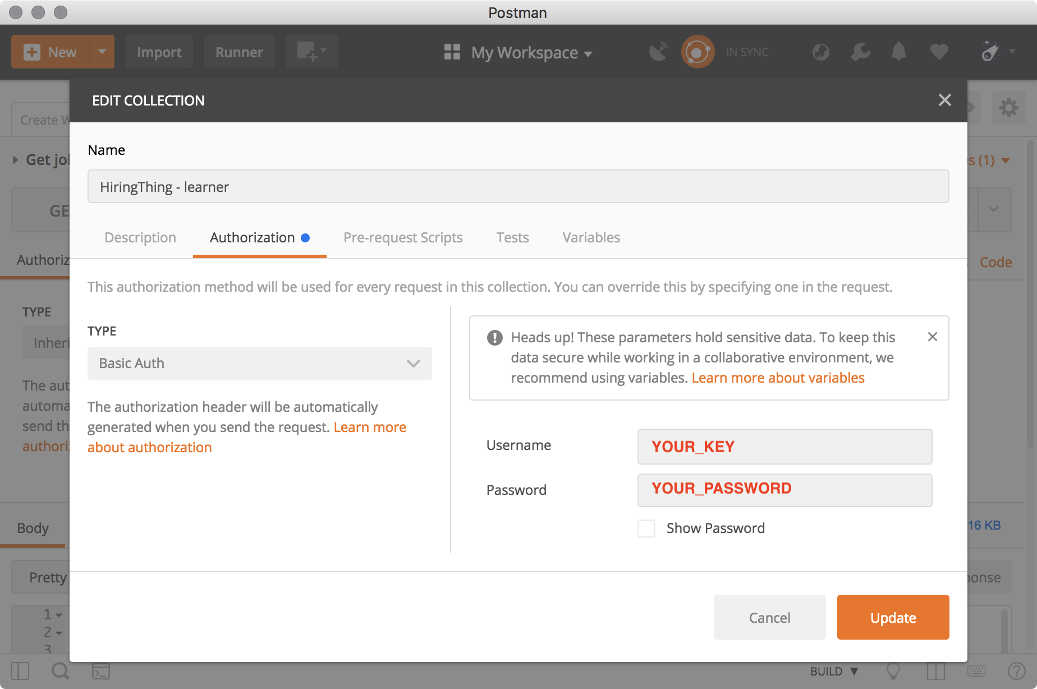Click the orange sync status icon
This screenshot has width=1037, height=689.
(698, 52)
